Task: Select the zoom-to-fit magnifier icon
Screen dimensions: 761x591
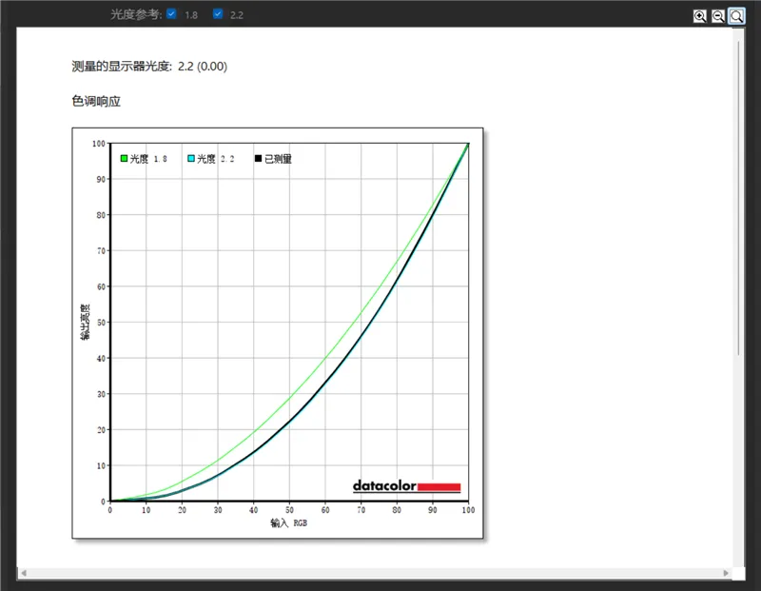Action: click(737, 15)
